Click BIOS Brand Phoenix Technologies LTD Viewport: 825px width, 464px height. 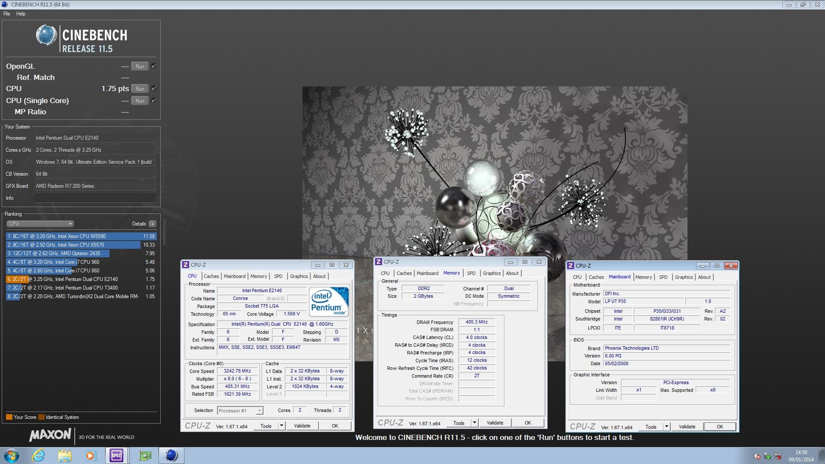pos(666,348)
